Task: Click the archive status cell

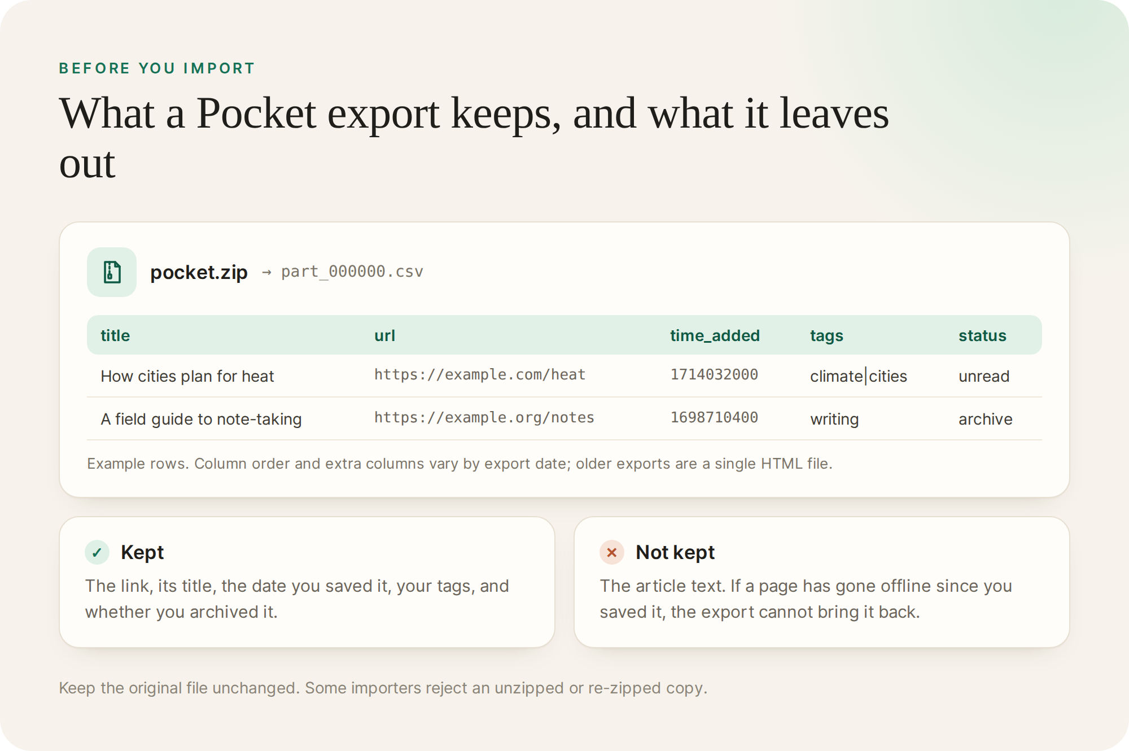Action: pyautogui.click(x=986, y=419)
